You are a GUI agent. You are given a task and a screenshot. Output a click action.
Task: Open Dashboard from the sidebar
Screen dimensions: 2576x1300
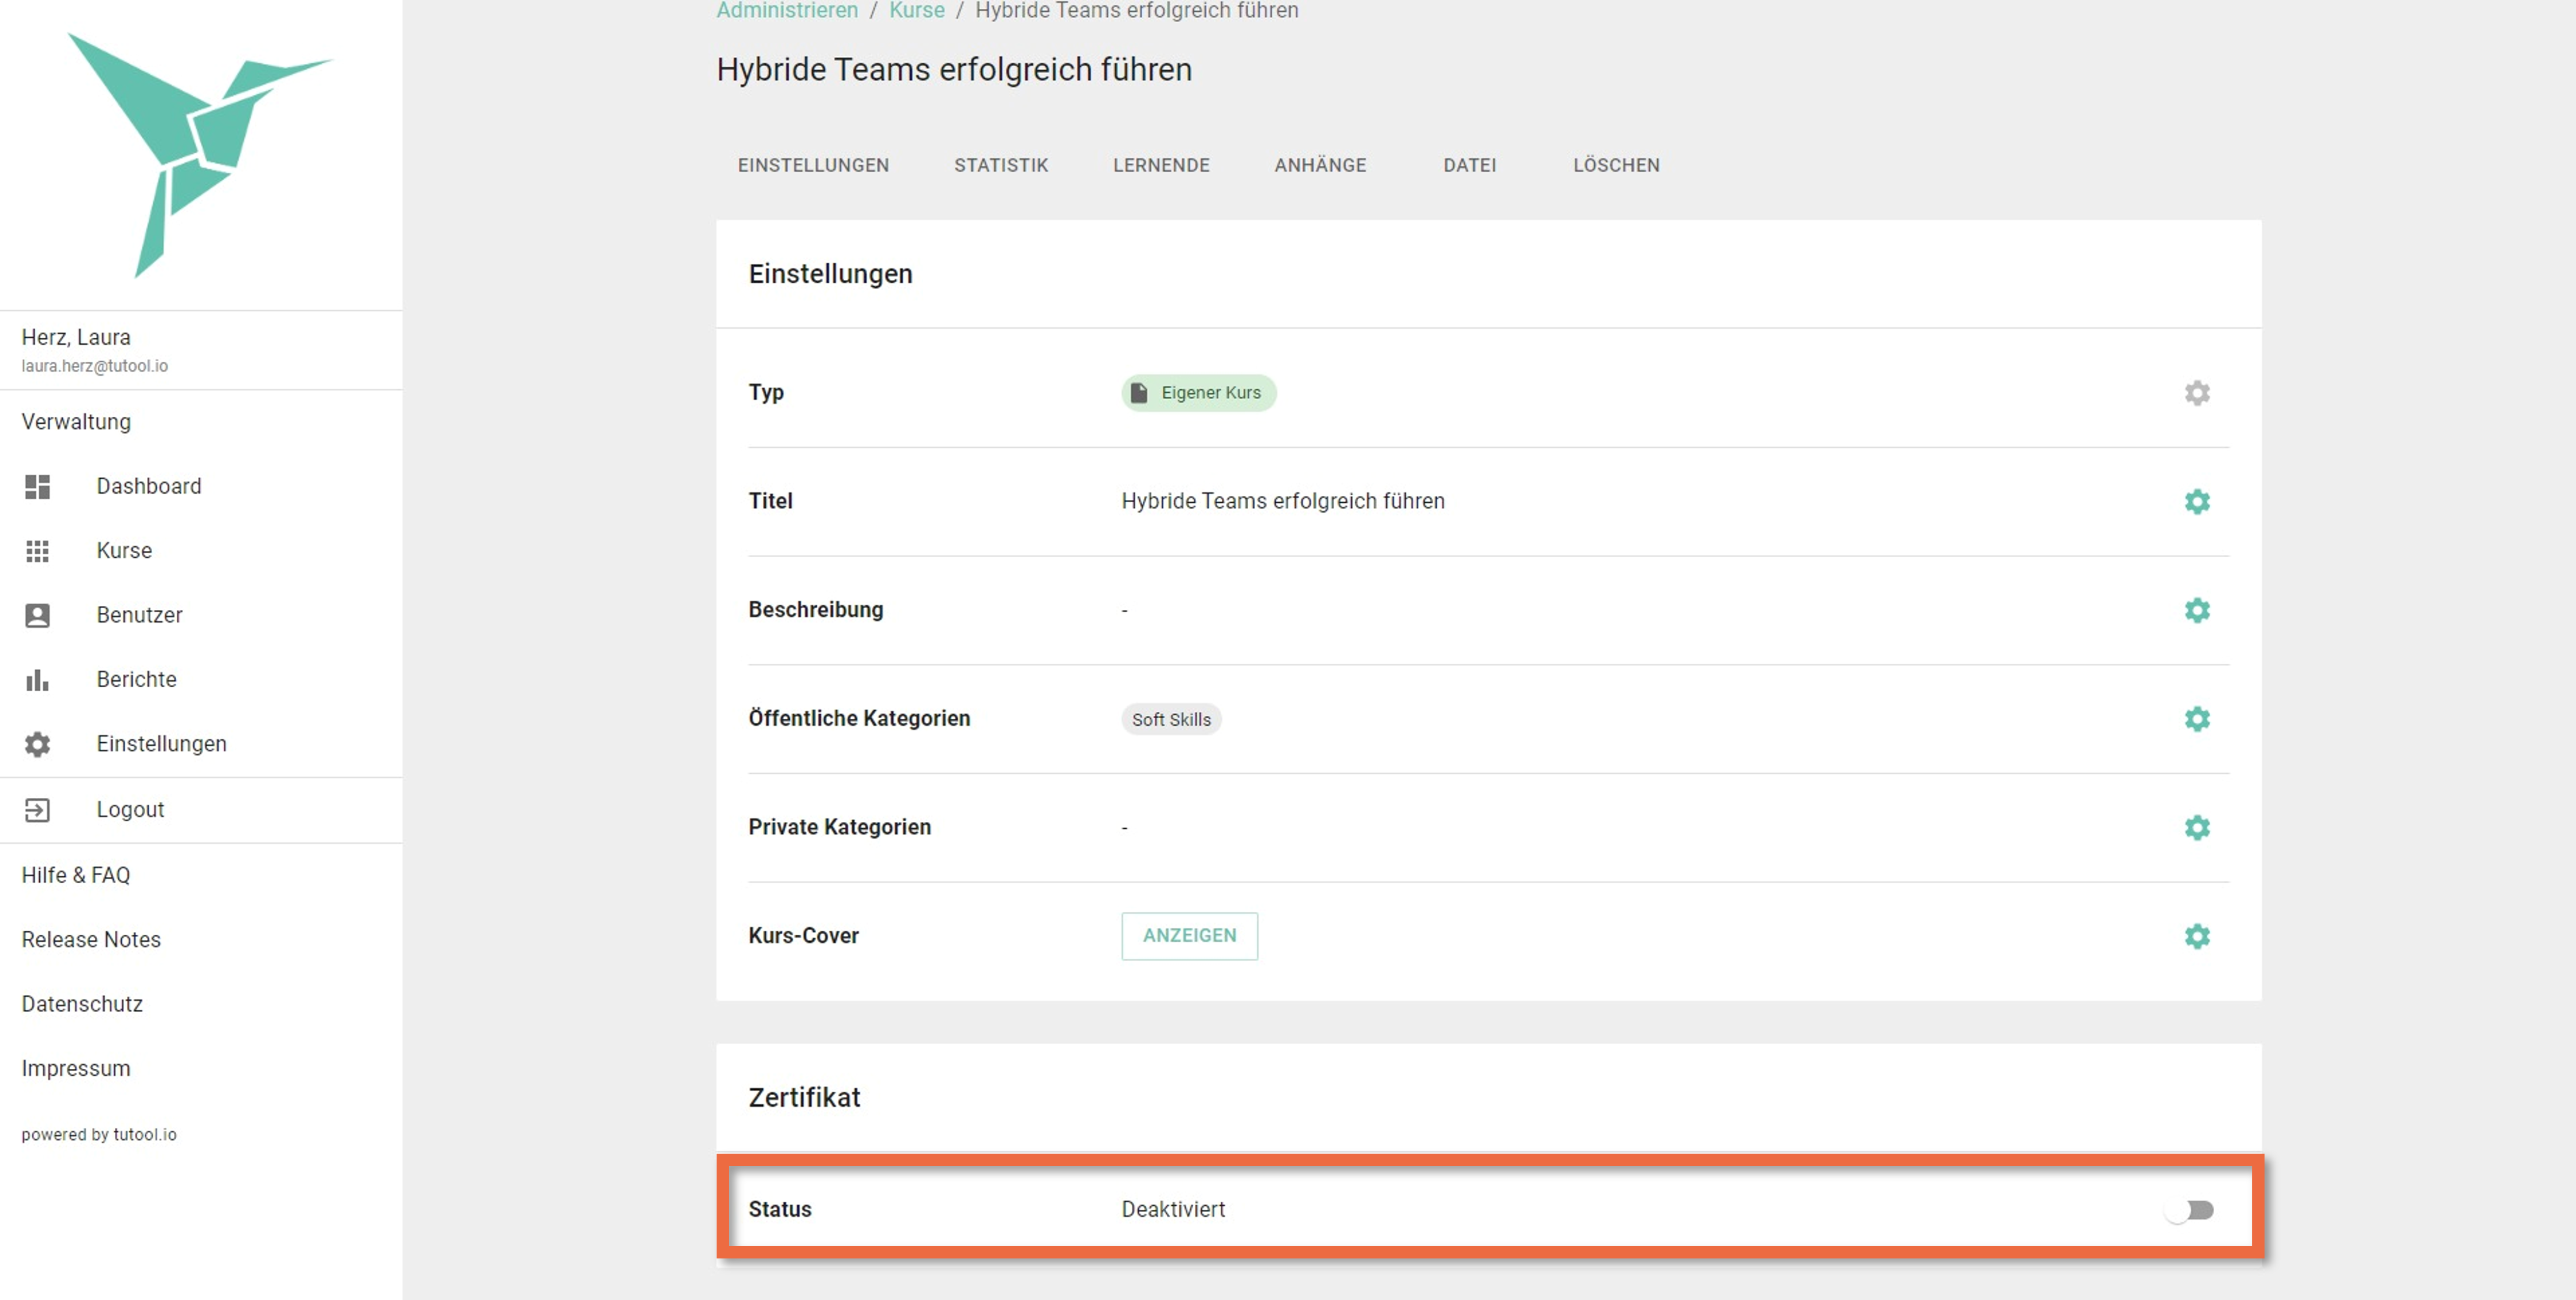point(148,486)
